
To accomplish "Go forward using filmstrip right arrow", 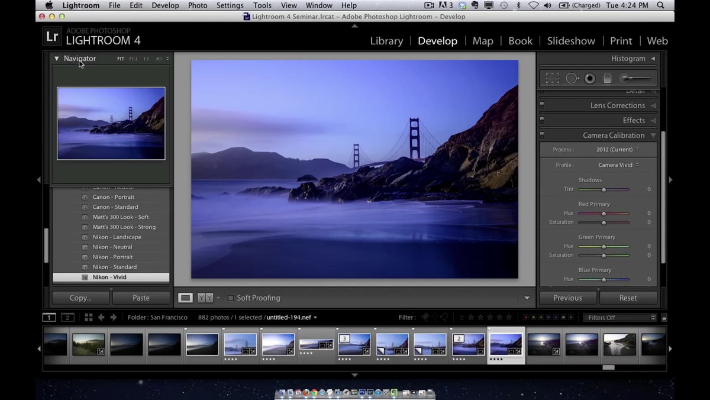I will tap(114, 317).
